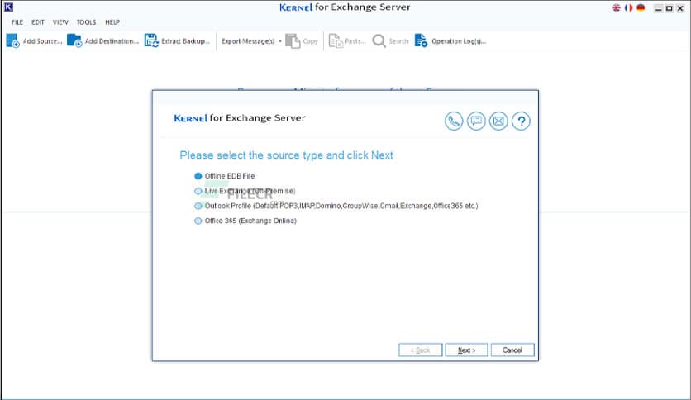Viewport: 691px width, 400px height.
Task: Click the Cancel button
Action: tap(512, 350)
